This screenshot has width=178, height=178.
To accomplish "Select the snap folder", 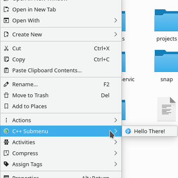I will pos(166,66).
